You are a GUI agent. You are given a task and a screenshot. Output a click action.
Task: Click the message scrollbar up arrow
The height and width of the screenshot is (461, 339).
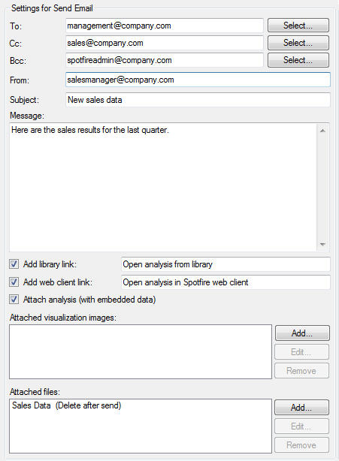[322, 131]
